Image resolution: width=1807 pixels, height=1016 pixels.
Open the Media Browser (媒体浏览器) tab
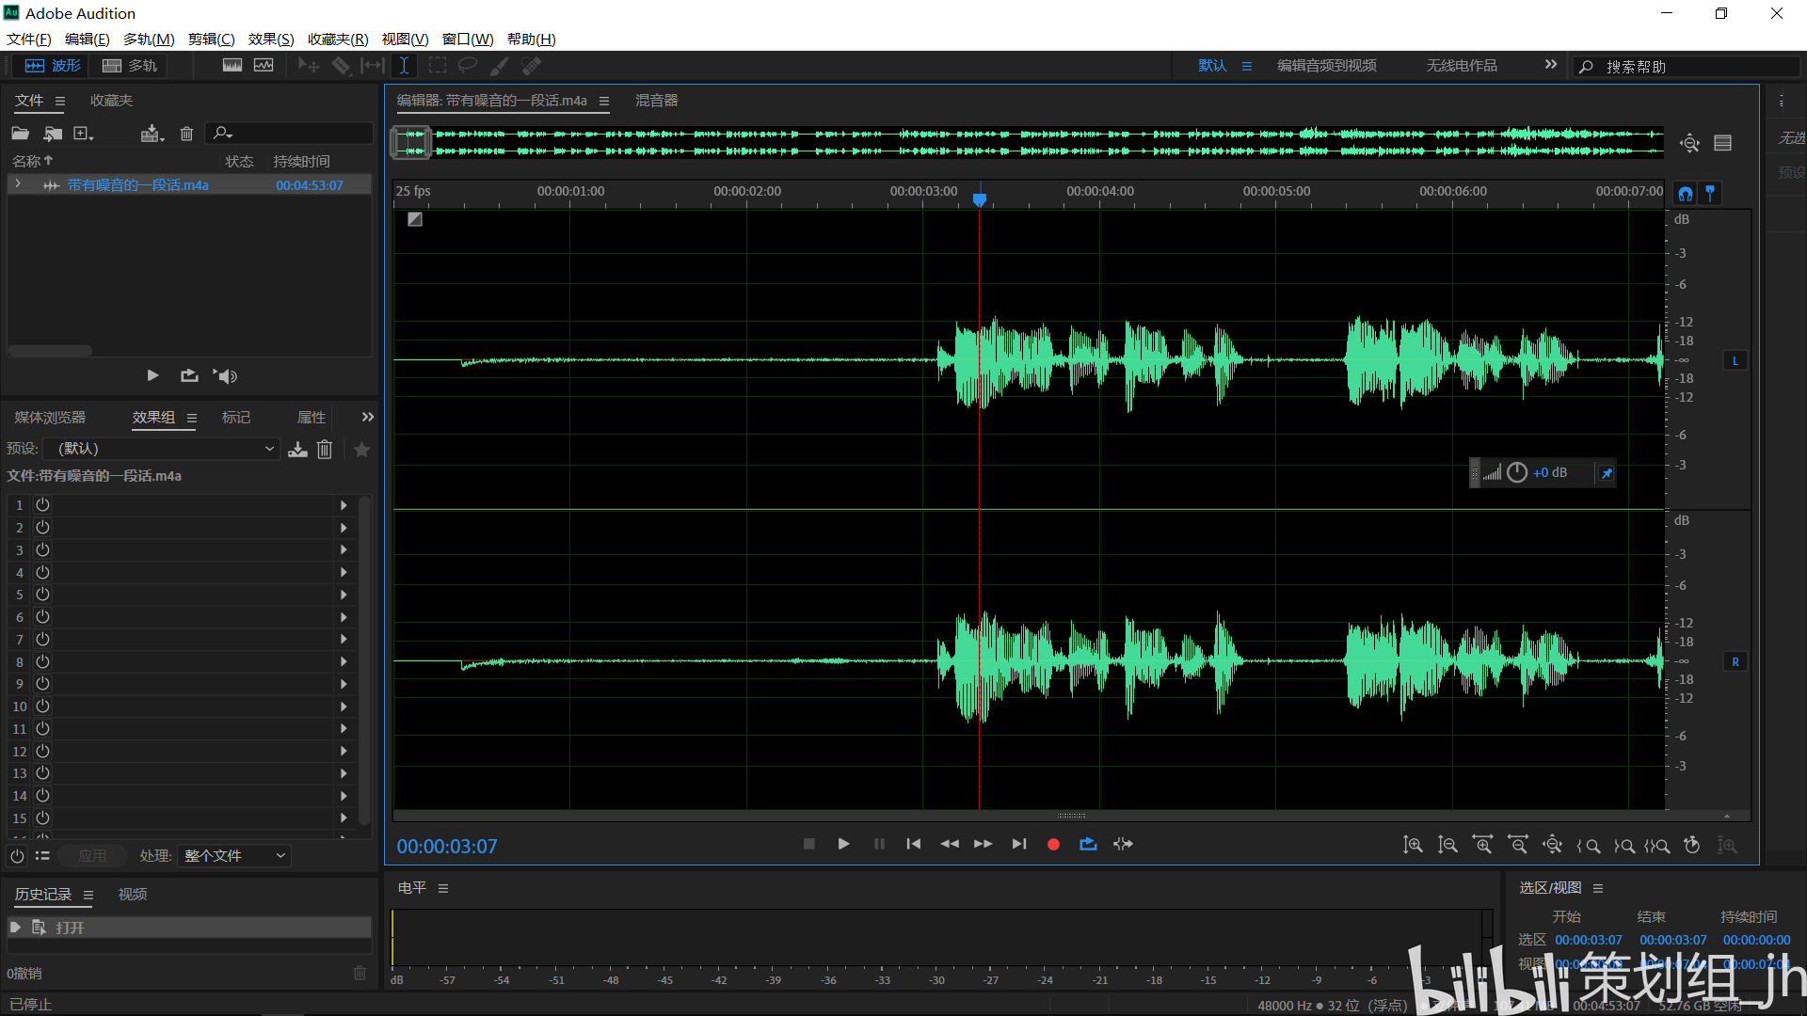(x=50, y=417)
